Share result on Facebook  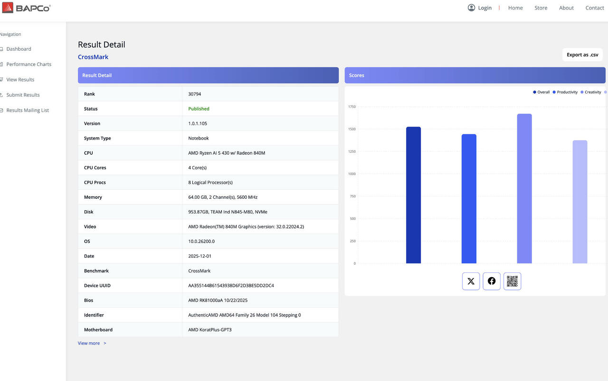pyautogui.click(x=492, y=281)
